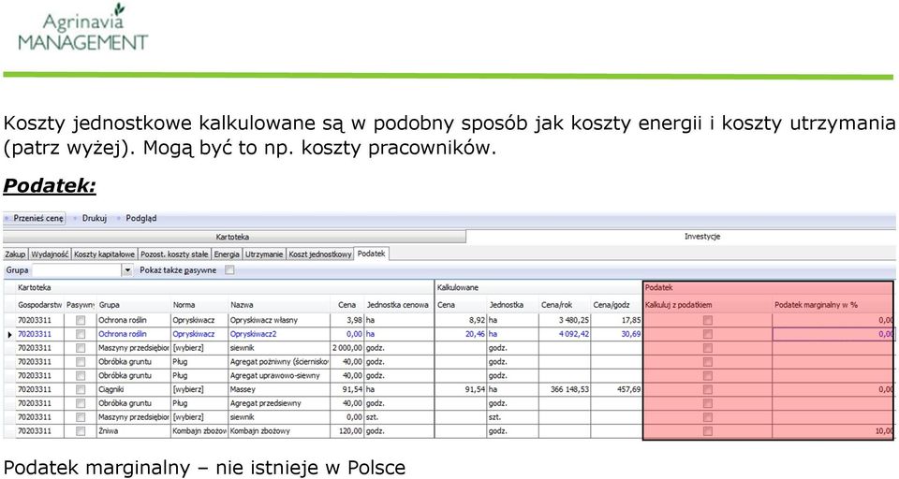Click the Agrinavia Management logo
This screenshot has width=899, height=479.
pyautogui.click(x=83, y=27)
